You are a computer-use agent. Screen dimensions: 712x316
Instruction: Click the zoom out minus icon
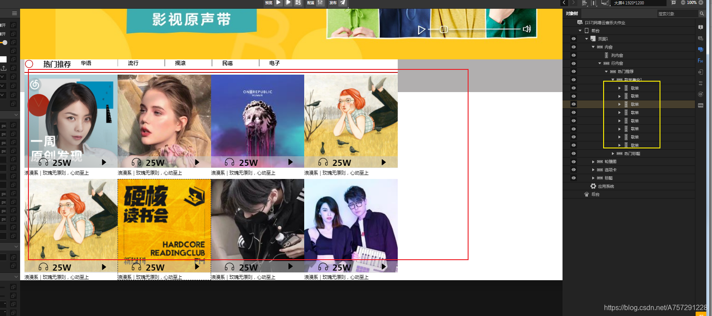coord(683,3)
